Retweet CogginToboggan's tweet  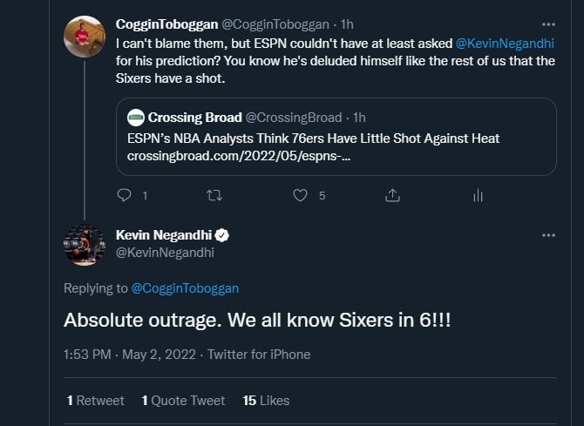[214, 196]
